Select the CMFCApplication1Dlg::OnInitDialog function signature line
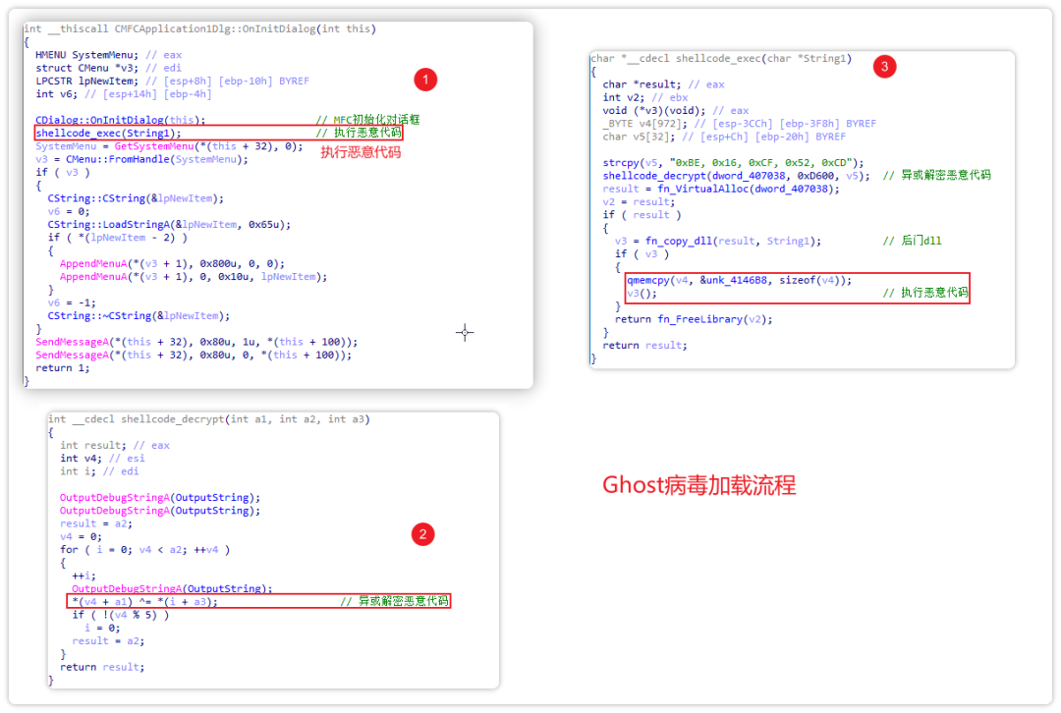The image size is (1061, 713). click(x=199, y=29)
